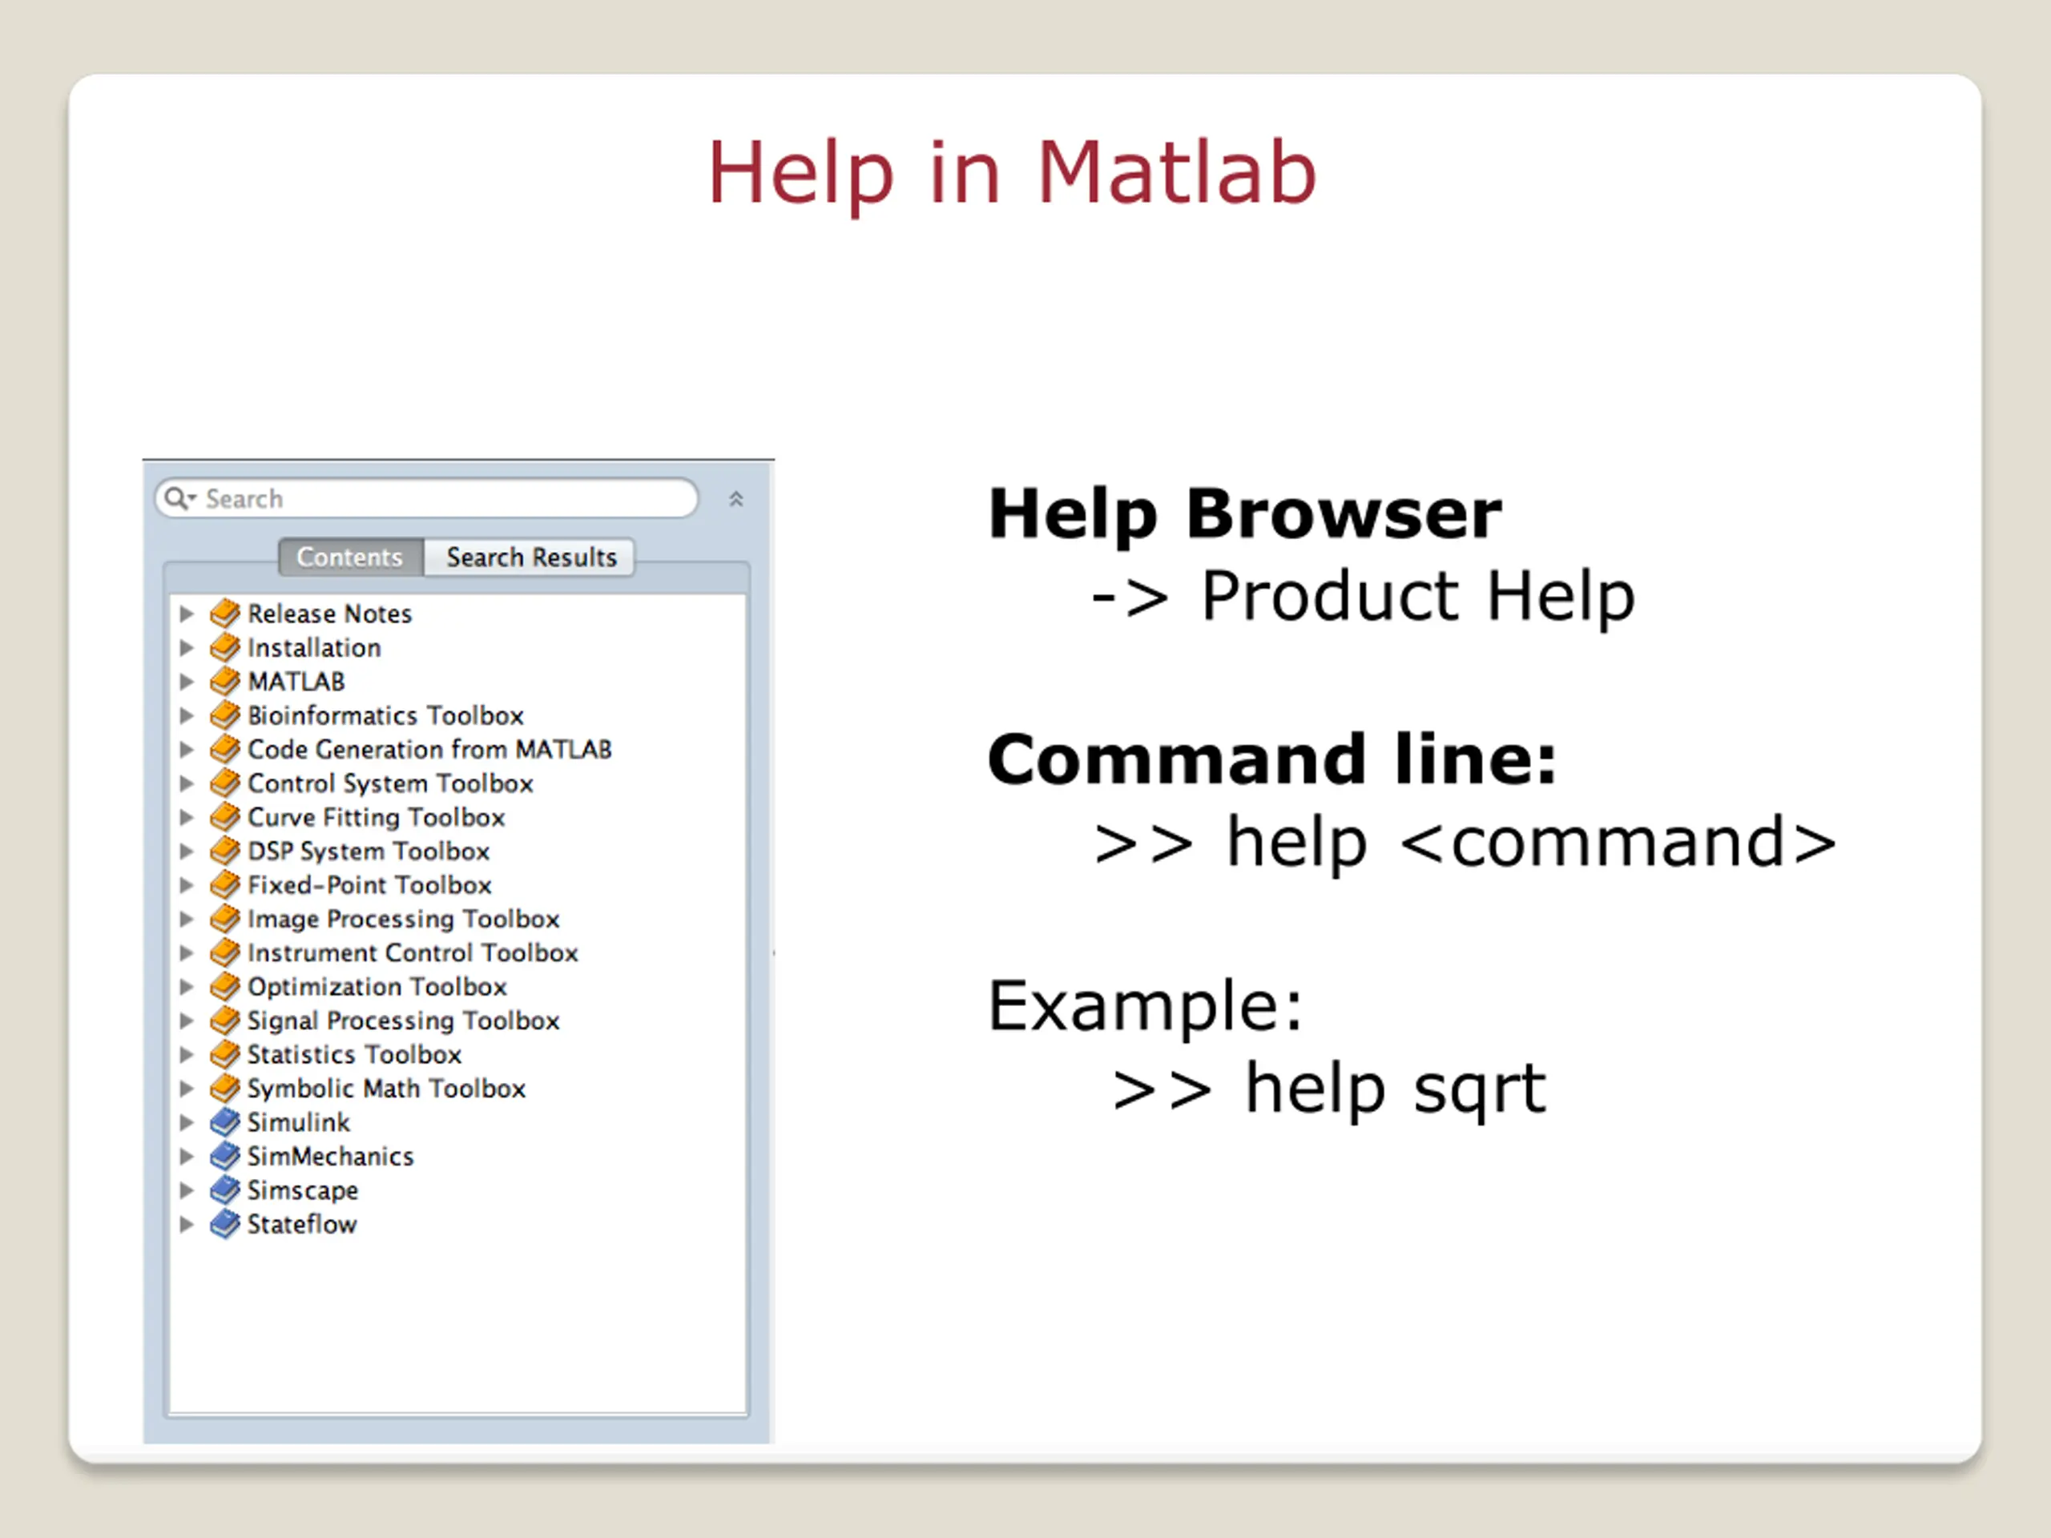Click the DSP System Toolbox book icon
Image resolution: width=2051 pixels, height=1538 pixels.
click(224, 850)
